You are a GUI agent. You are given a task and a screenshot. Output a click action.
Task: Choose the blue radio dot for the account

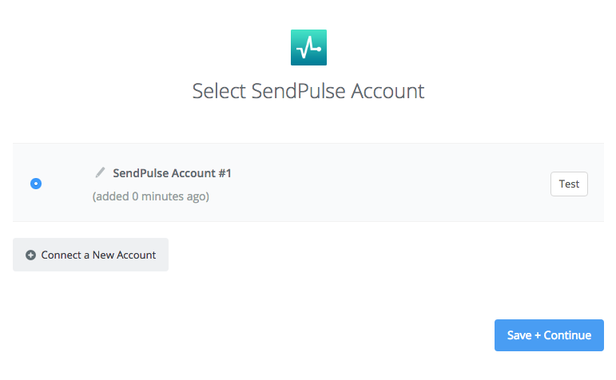coord(36,184)
